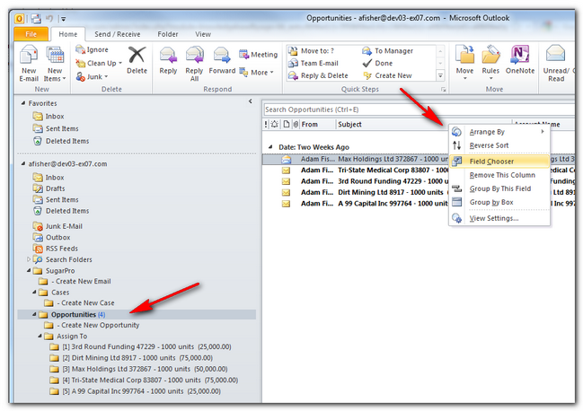Open Favorites Inbox folder
Screen dimensions: 583x411
(x=49, y=116)
